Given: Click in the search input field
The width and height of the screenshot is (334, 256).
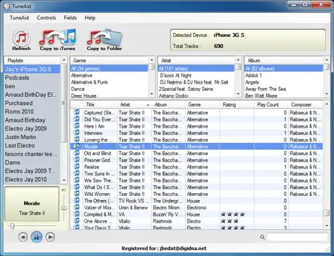Looking at the screenshot, I should [298, 237].
